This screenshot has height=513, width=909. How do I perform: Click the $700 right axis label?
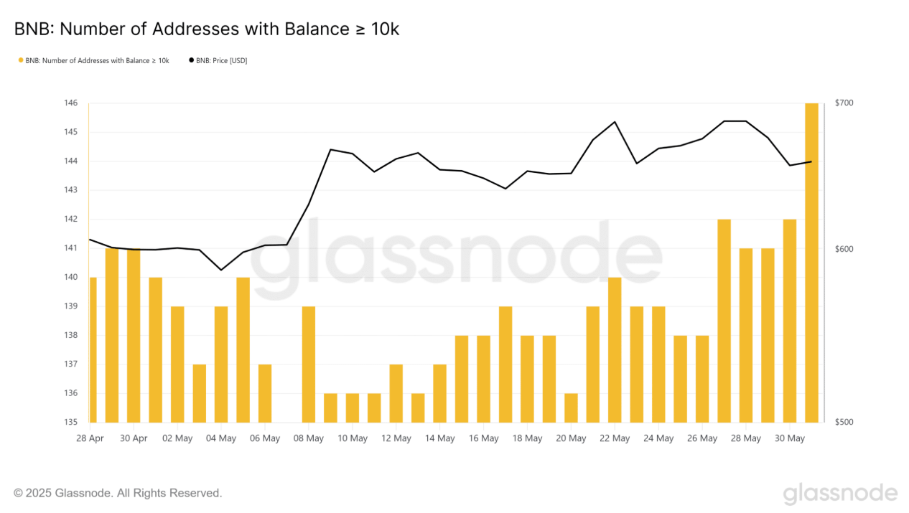point(844,103)
